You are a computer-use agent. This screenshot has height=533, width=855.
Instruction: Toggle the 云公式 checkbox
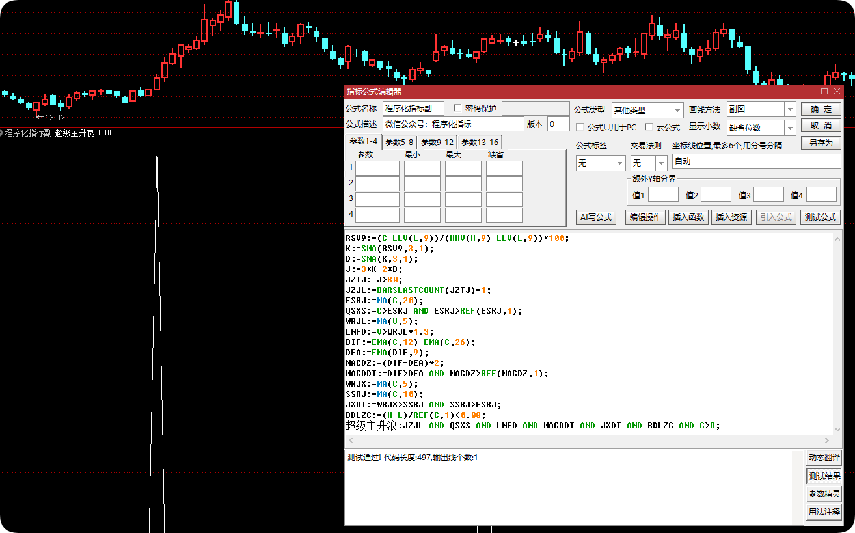(x=649, y=127)
